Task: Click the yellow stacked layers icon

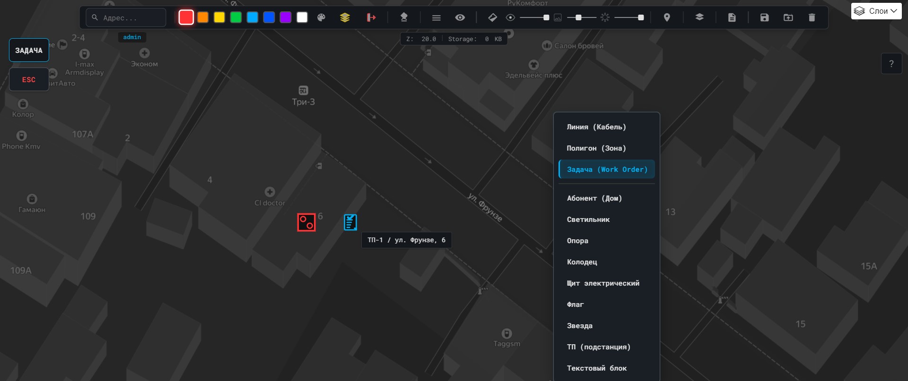Action: click(345, 17)
